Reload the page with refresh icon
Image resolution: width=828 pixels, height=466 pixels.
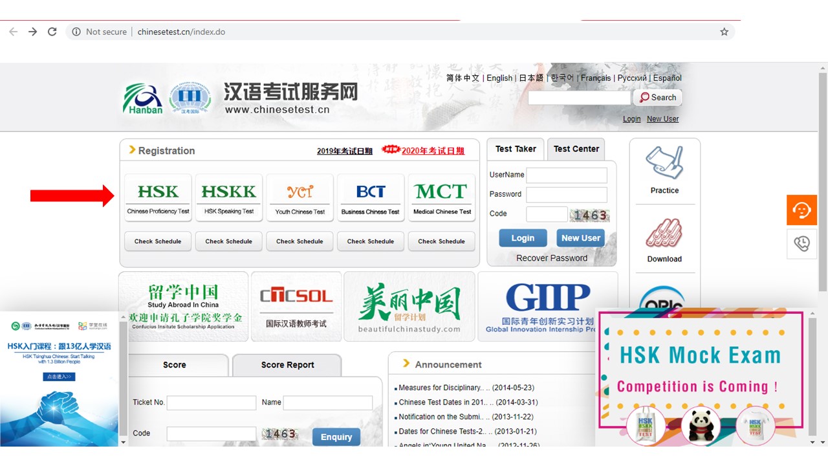(x=52, y=32)
